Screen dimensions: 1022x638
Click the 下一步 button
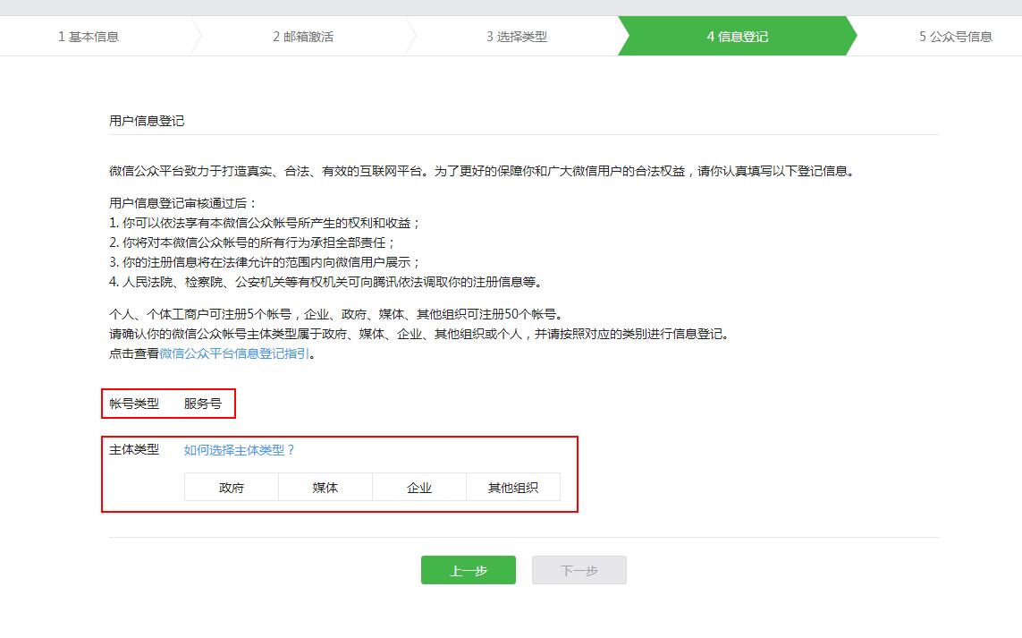[x=579, y=569]
